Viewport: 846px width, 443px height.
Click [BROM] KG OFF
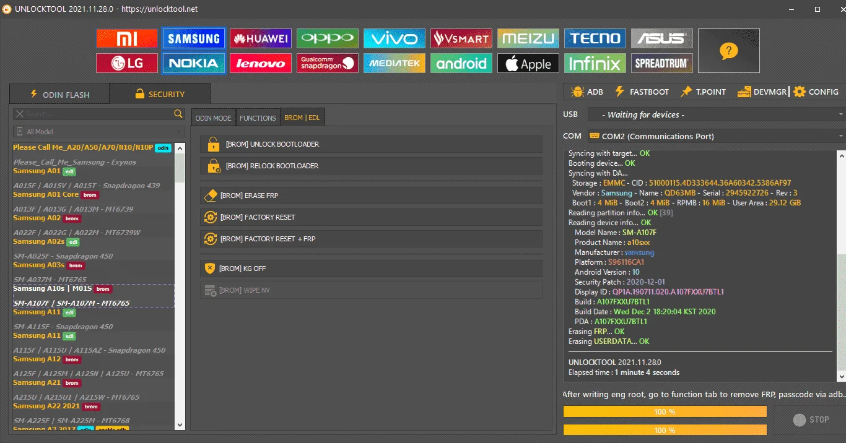(x=371, y=269)
